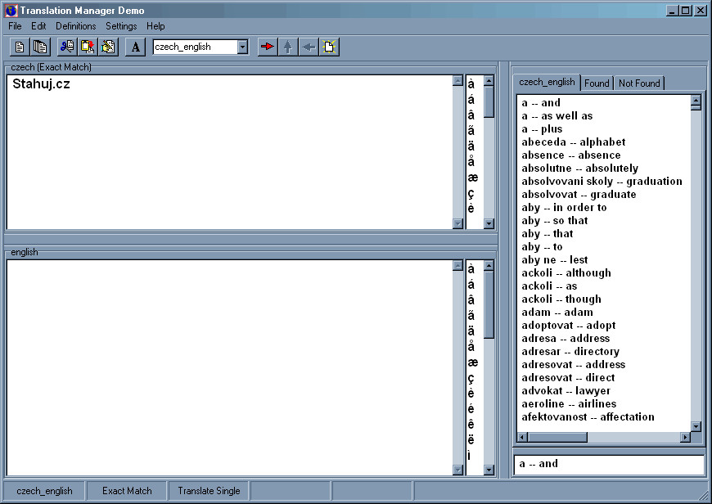The image size is (712, 504).
Task: Select entry 'adam -- adam'
Action: click(557, 313)
